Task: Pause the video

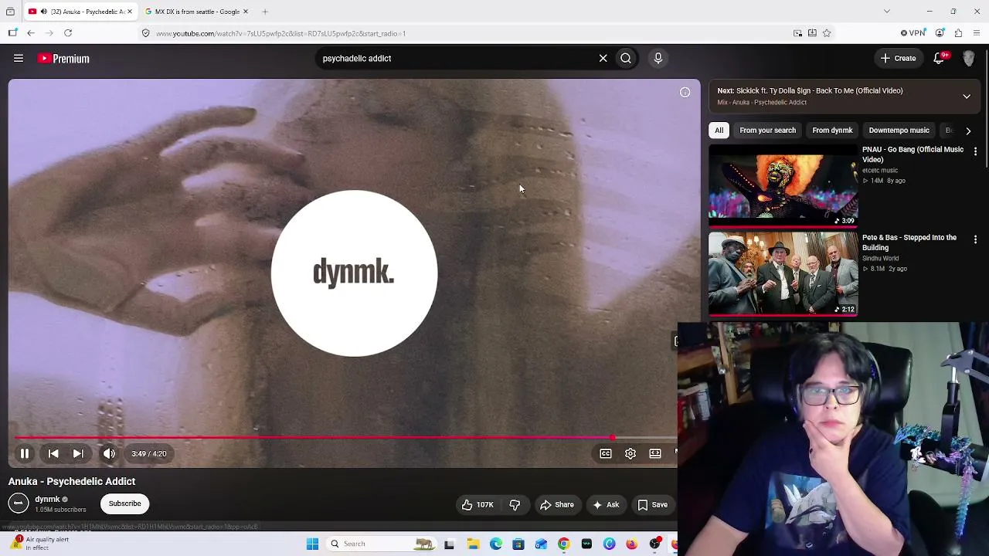Action: [25, 454]
